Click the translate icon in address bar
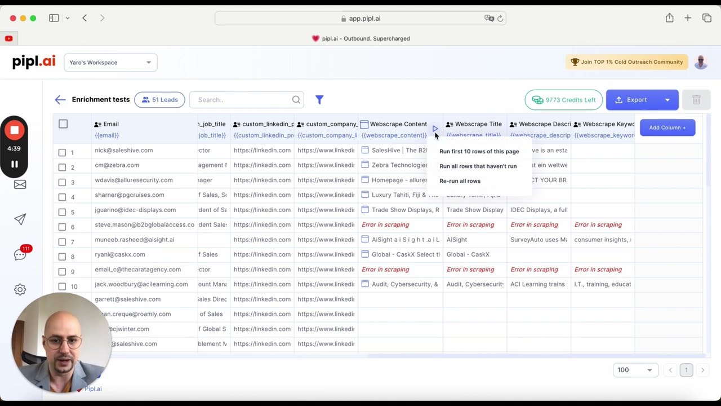Viewport: 721px width, 406px height. (x=489, y=18)
